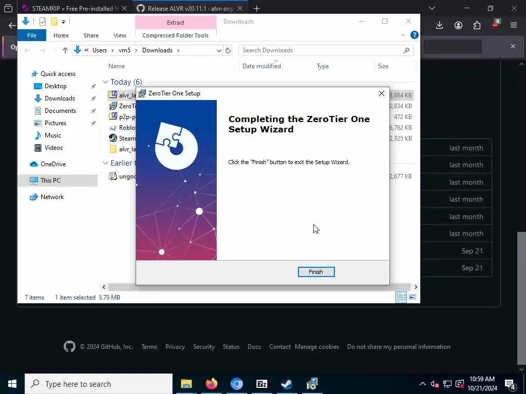Close the Release ALVR browser tab
Viewport: 526px width, 394px height.
coord(240,8)
